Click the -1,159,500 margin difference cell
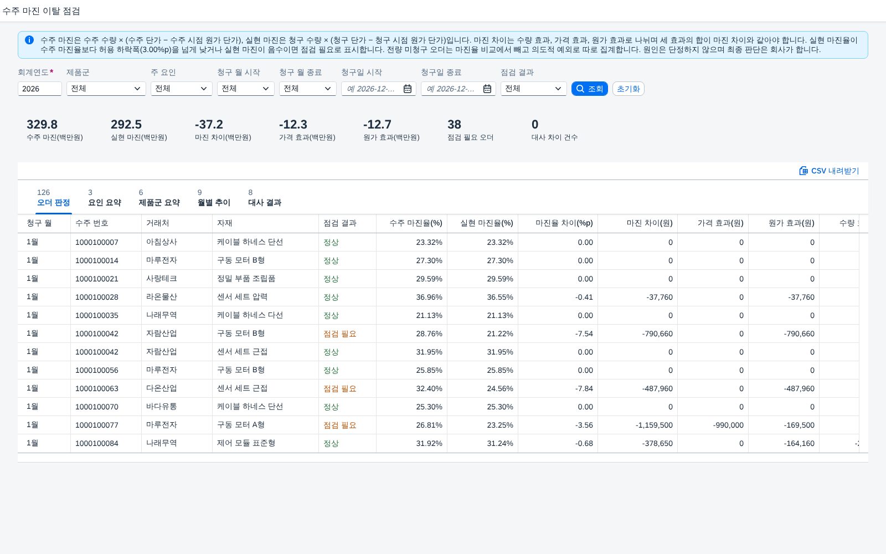This screenshot has height=554, width=886. click(x=654, y=425)
